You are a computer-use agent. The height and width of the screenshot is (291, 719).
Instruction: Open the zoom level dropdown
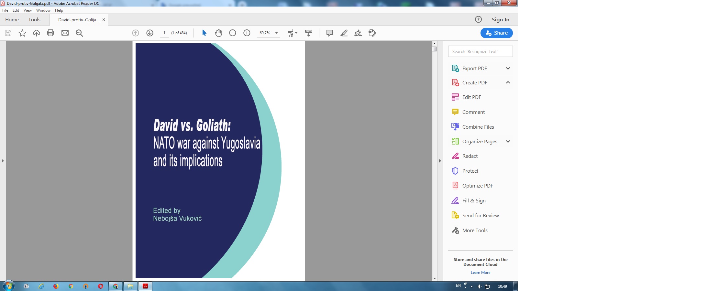click(x=276, y=33)
